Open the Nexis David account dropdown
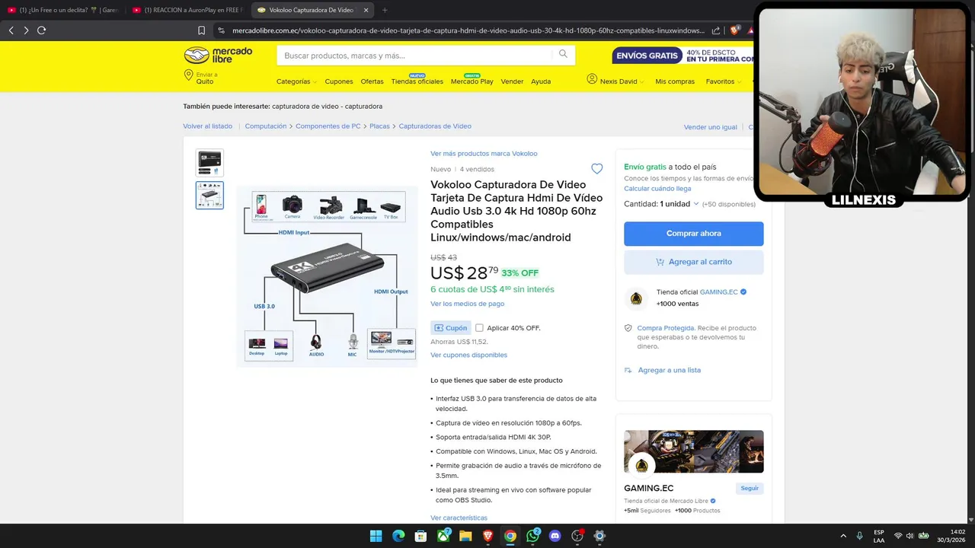Image resolution: width=975 pixels, height=548 pixels. point(615,81)
